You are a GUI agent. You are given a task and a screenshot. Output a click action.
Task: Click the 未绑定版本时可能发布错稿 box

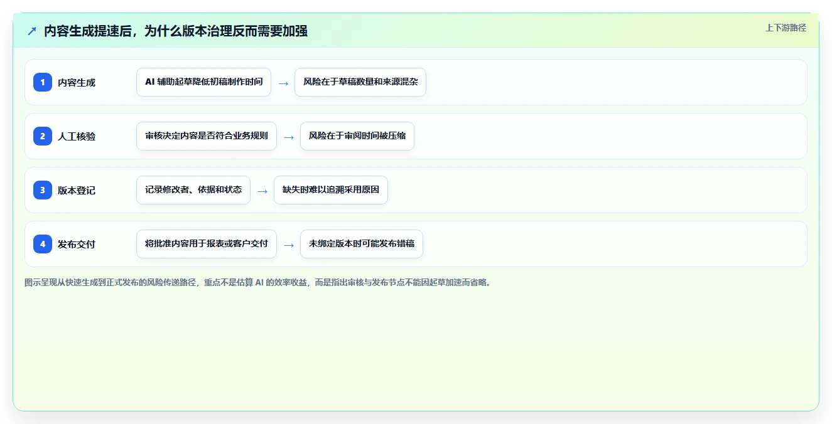coord(362,244)
